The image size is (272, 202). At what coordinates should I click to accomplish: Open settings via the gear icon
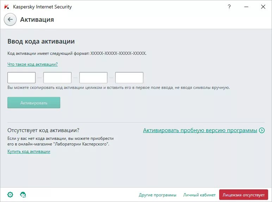[10, 195]
